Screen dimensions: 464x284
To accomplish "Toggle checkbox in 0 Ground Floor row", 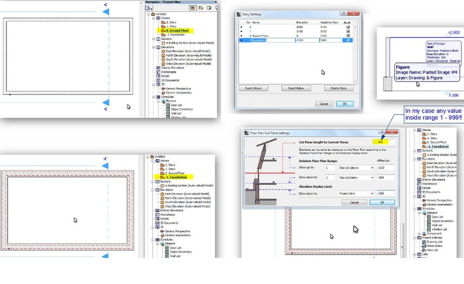I will coord(348,36).
